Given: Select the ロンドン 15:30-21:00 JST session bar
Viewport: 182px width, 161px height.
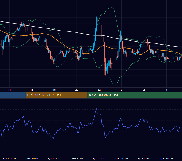Looking at the screenshot, I should point(56,95).
